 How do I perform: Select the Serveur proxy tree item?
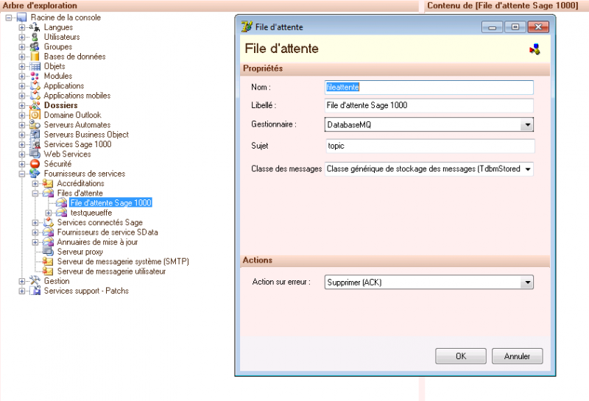tap(80, 252)
